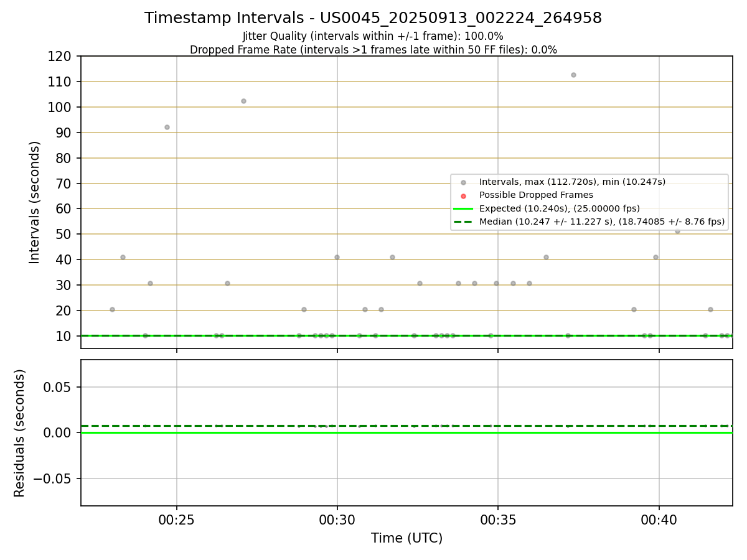The height and width of the screenshot is (560, 747).
Task: Click the 'Possible Dropped Frames' legend entry
Action: [x=536, y=195]
